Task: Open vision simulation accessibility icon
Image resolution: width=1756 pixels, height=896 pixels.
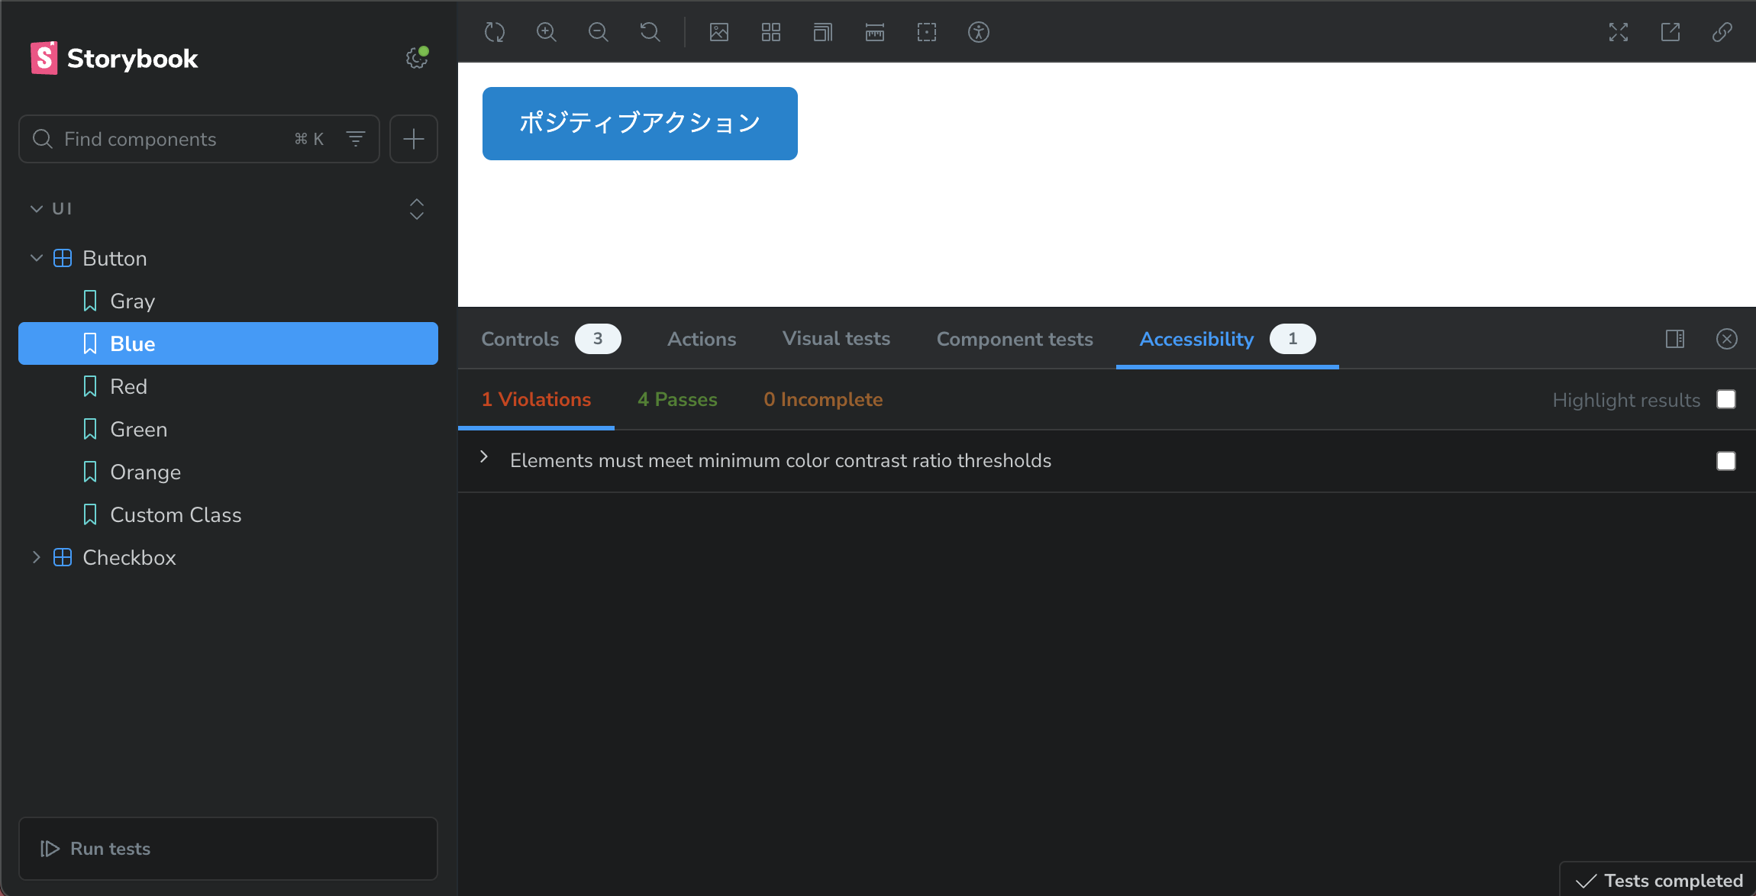Action: [979, 32]
